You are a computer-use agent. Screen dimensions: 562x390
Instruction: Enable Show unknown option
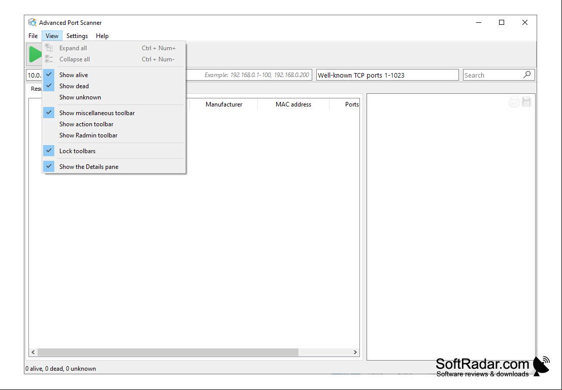pyautogui.click(x=114, y=97)
